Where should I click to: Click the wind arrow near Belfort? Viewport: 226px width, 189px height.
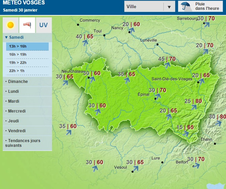point(196,166)
